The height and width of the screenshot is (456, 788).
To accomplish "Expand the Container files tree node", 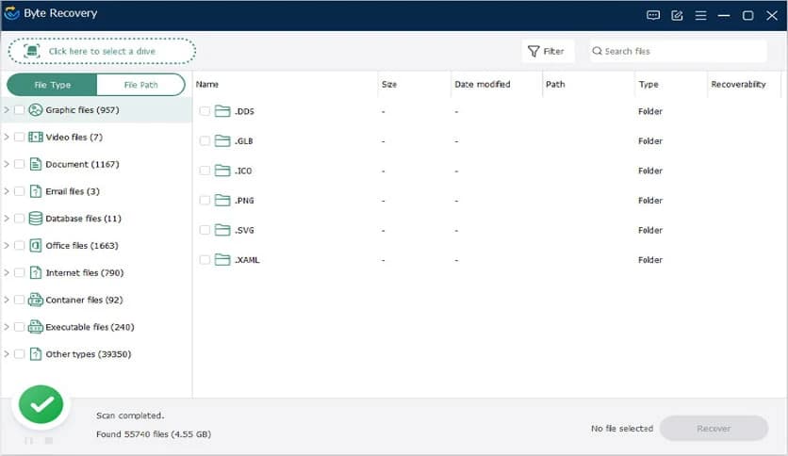I will coord(7,300).
